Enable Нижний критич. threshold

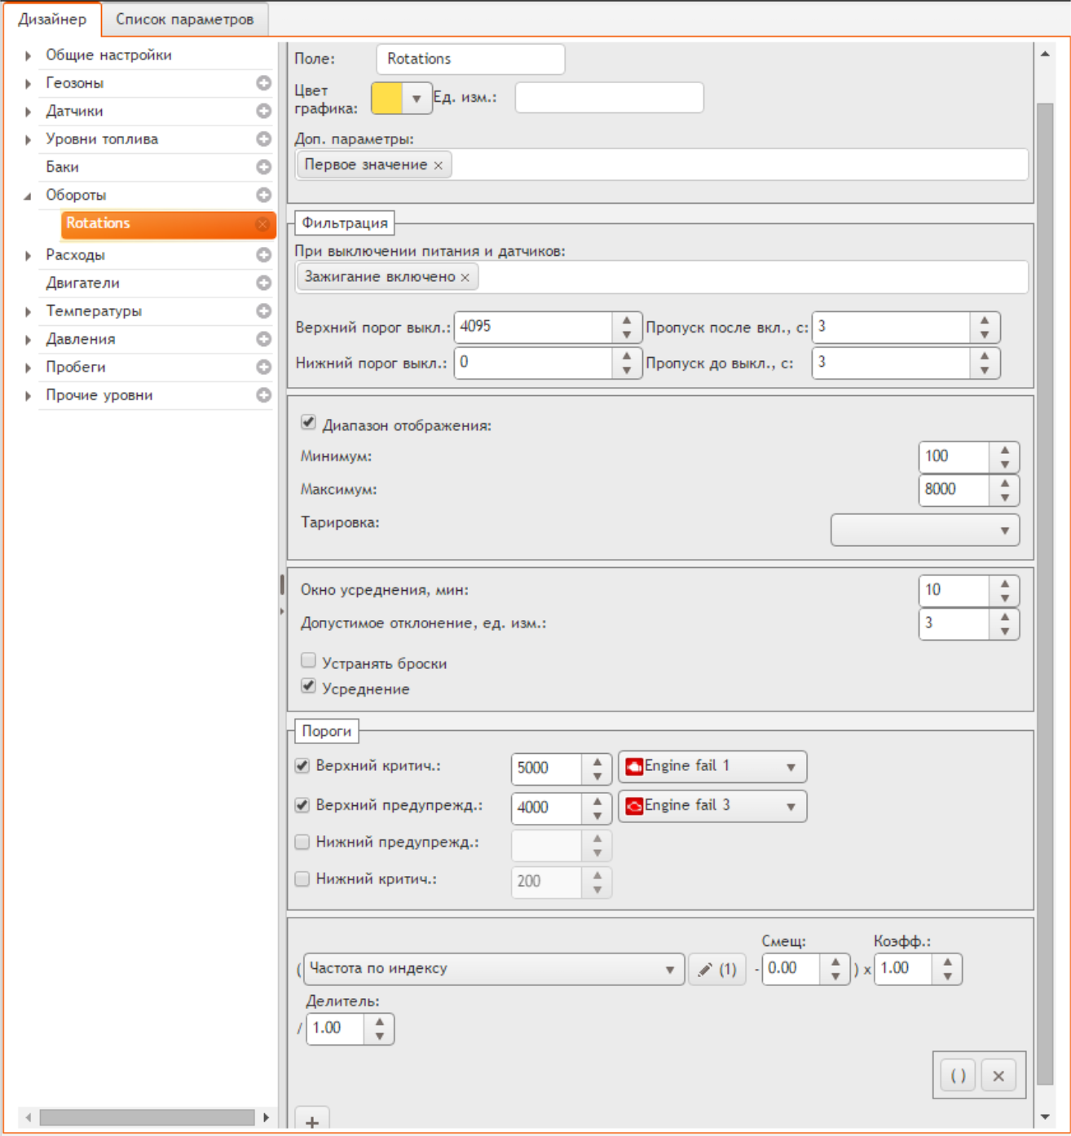[x=302, y=878]
